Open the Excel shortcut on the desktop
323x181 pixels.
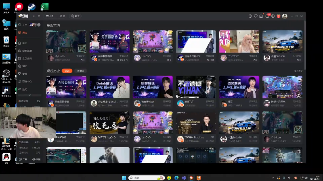(x=44, y=7)
